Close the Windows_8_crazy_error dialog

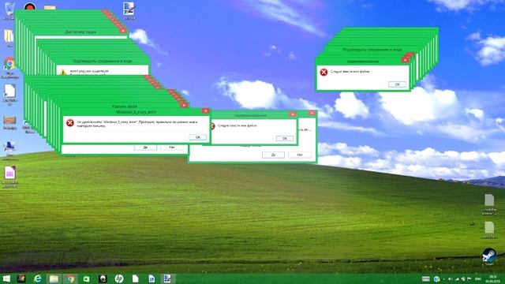205,110
